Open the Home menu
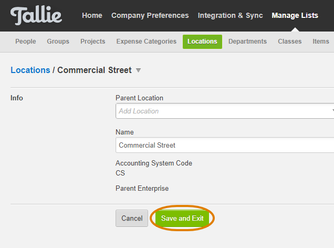Viewport: 334px width, 248px height. click(92, 15)
